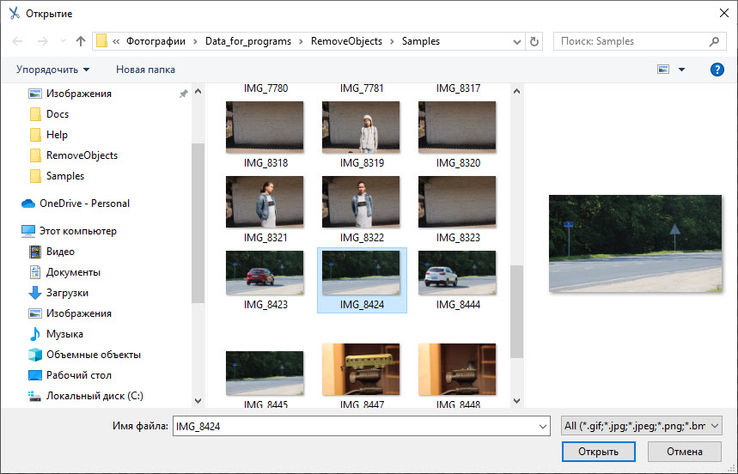Screen dimensions: 738x474
Task: Click the Refresh icon in address bar
Action: (x=535, y=41)
